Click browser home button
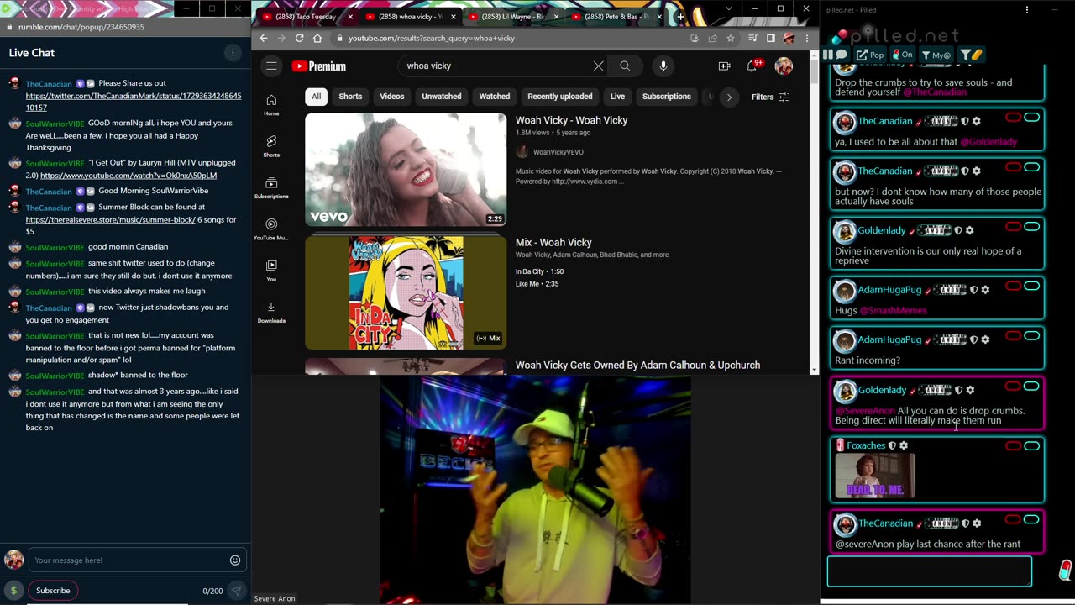Image resolution: width=1075 pixels, height=605 pixels. click(x=317, y=38)
